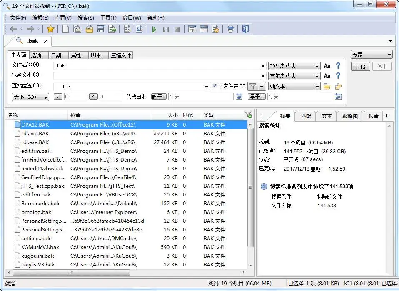Save search results using the floppy disk icon

point(101,29)
